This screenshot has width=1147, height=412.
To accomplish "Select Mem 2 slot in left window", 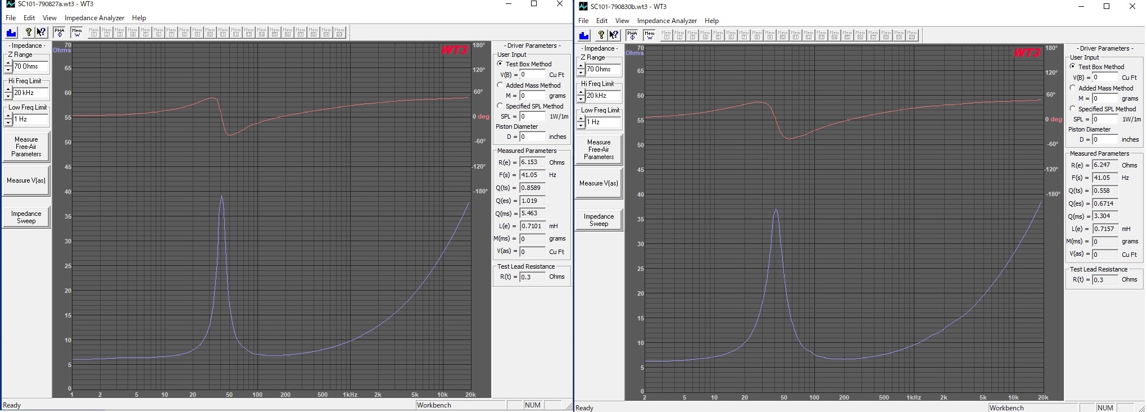I will point(107,33).
